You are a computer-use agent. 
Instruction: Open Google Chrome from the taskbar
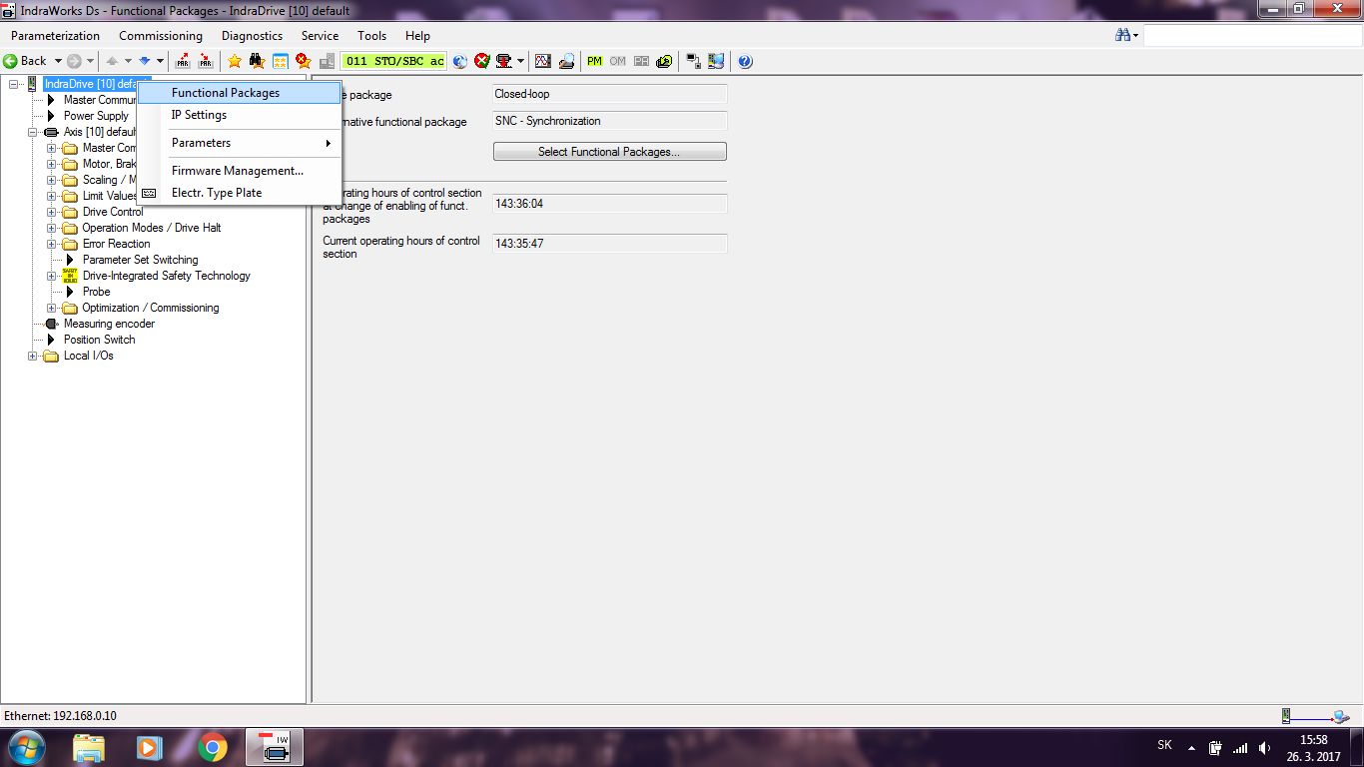point(212,747)
